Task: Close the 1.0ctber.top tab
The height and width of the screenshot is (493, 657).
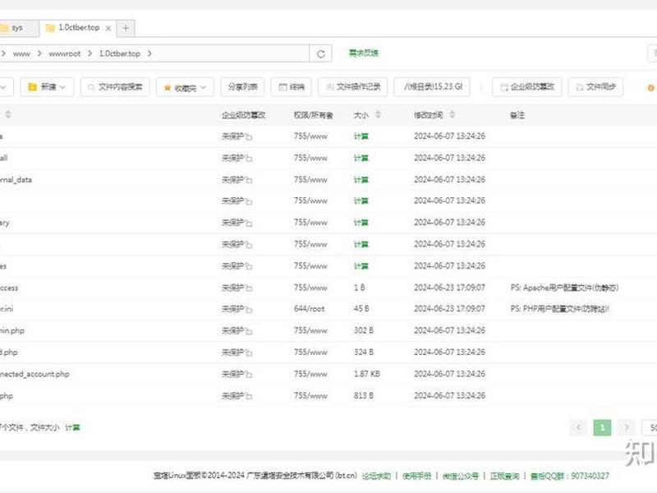Action: click(x=108, y=28)
